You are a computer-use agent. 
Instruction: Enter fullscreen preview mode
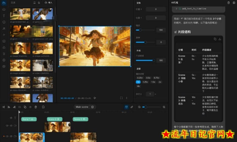[x=121, y=98]
